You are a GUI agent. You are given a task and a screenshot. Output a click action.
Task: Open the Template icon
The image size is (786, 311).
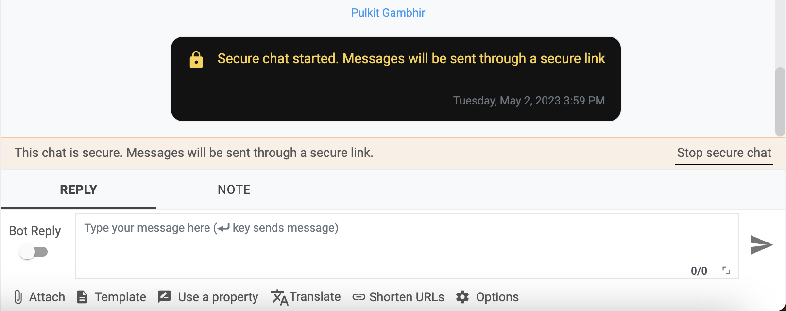[x=82, y=296]
